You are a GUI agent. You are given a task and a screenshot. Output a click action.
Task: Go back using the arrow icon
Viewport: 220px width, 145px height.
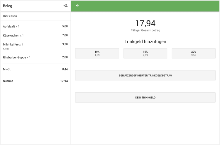pos(77,6)
